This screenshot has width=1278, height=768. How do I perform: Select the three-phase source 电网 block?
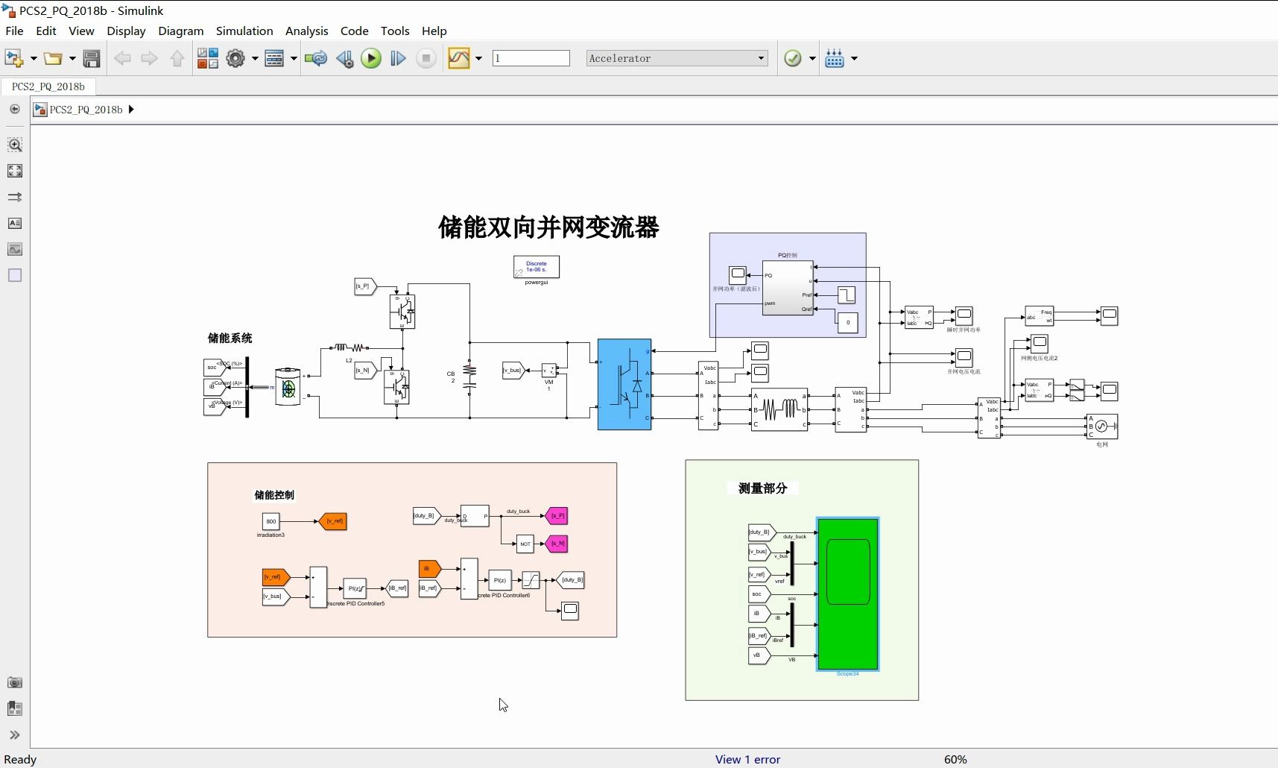point(1102,427)
